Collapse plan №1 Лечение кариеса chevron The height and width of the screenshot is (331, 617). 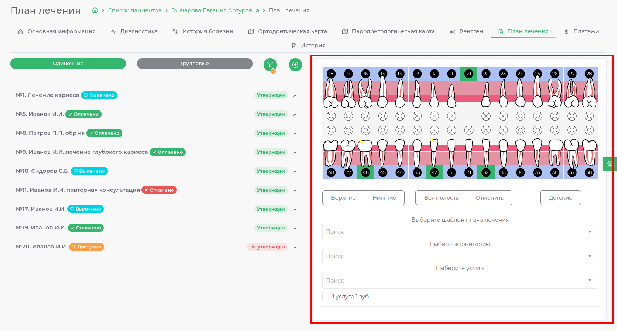pos(295,96)
